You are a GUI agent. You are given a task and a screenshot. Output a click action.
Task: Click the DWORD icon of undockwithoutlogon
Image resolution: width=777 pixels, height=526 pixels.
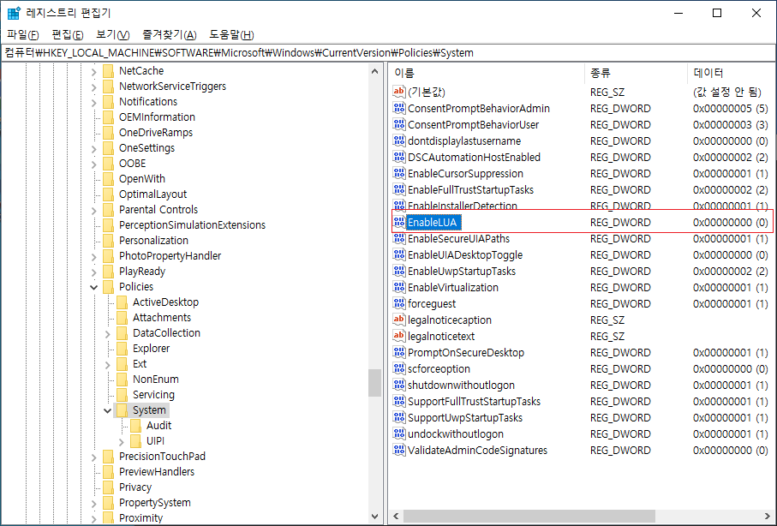(399, 433)
